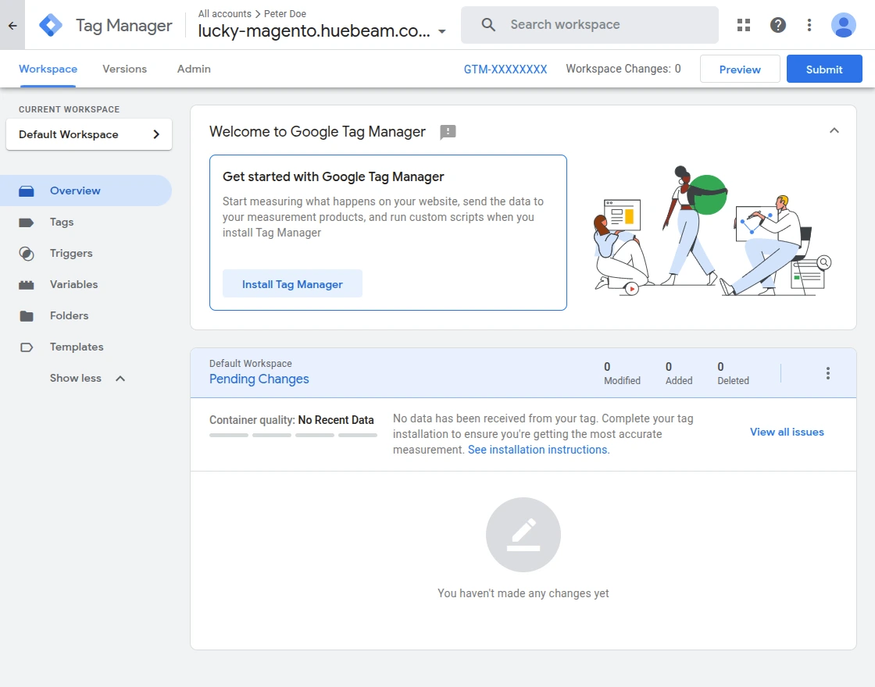Open the user account avatar
The image size is (875, 687).
coord(843,24)
